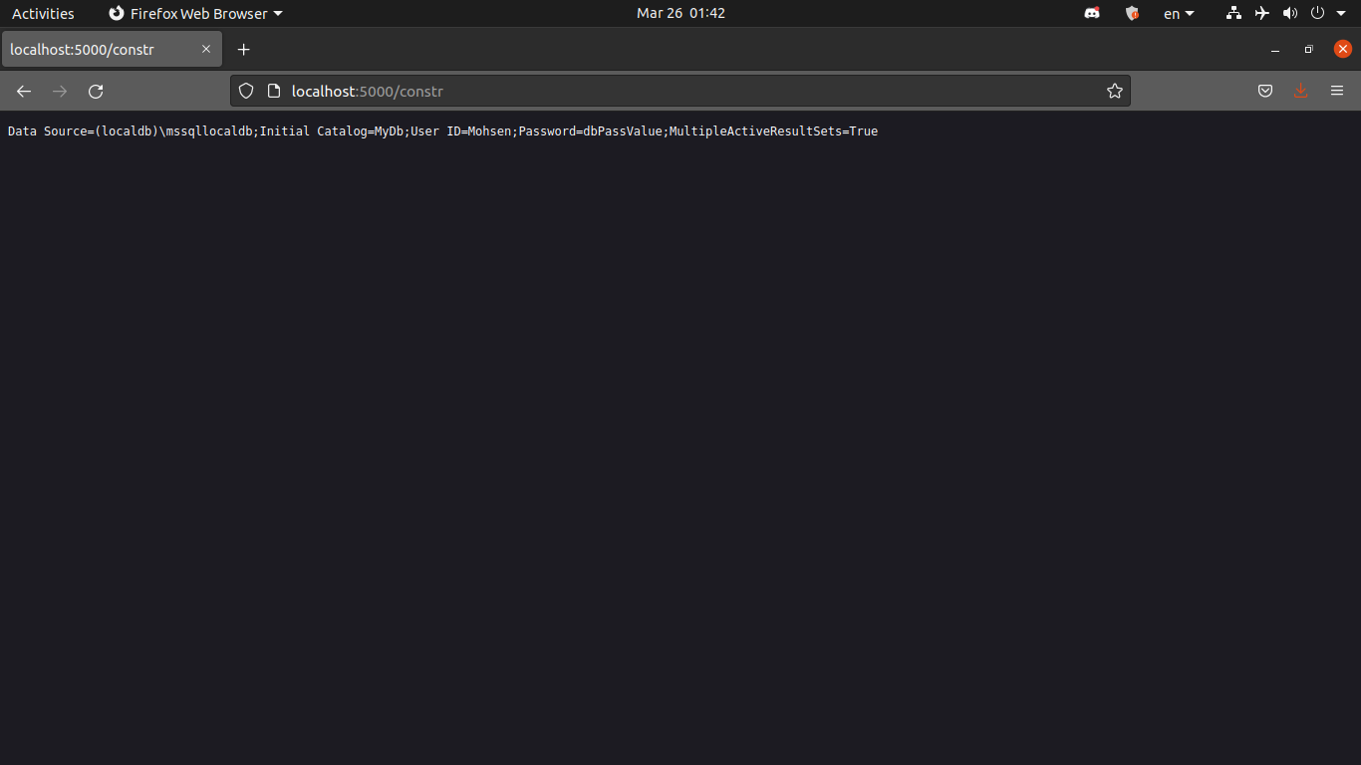Open a new tab with plus button
Viewport: 1361px width, 765px height.
click(243, 49)
